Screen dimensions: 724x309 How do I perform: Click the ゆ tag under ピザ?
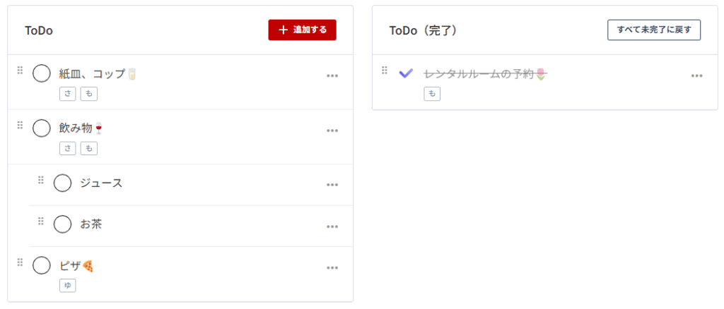[68, 285]
